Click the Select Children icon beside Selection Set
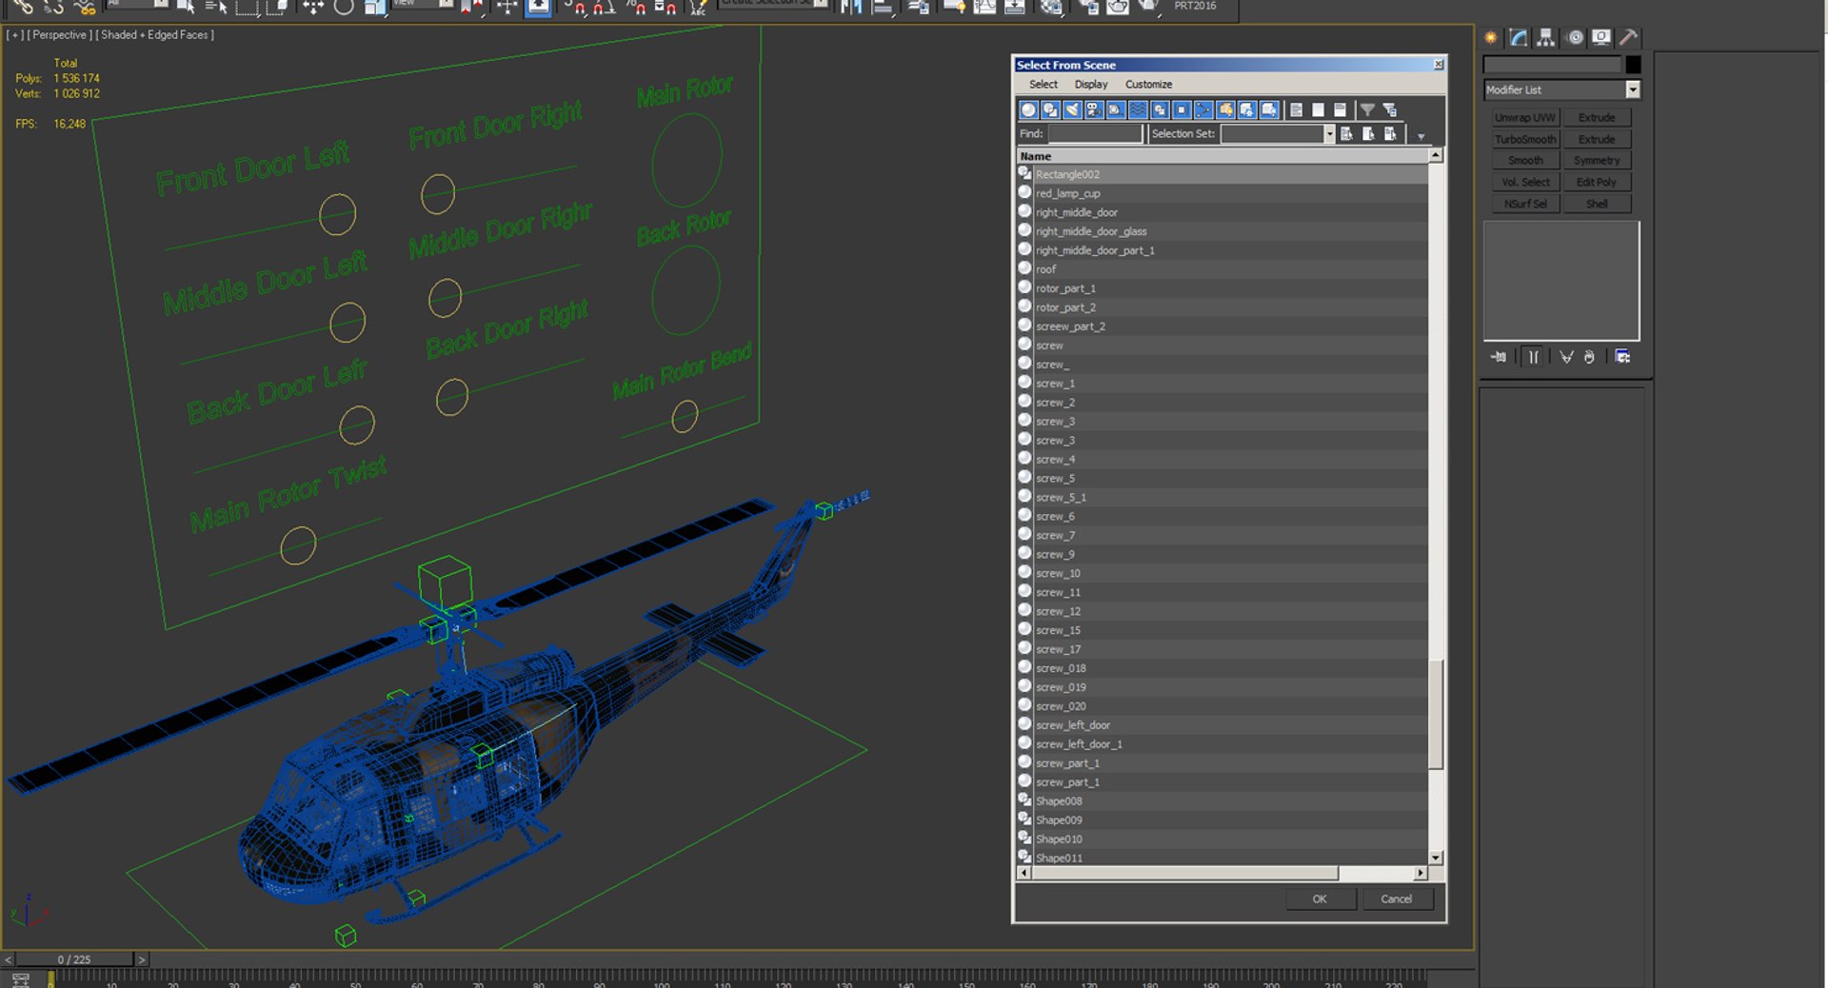Image resolution: width=1828 pixels, height=988 pixels. coord(1346,133)
